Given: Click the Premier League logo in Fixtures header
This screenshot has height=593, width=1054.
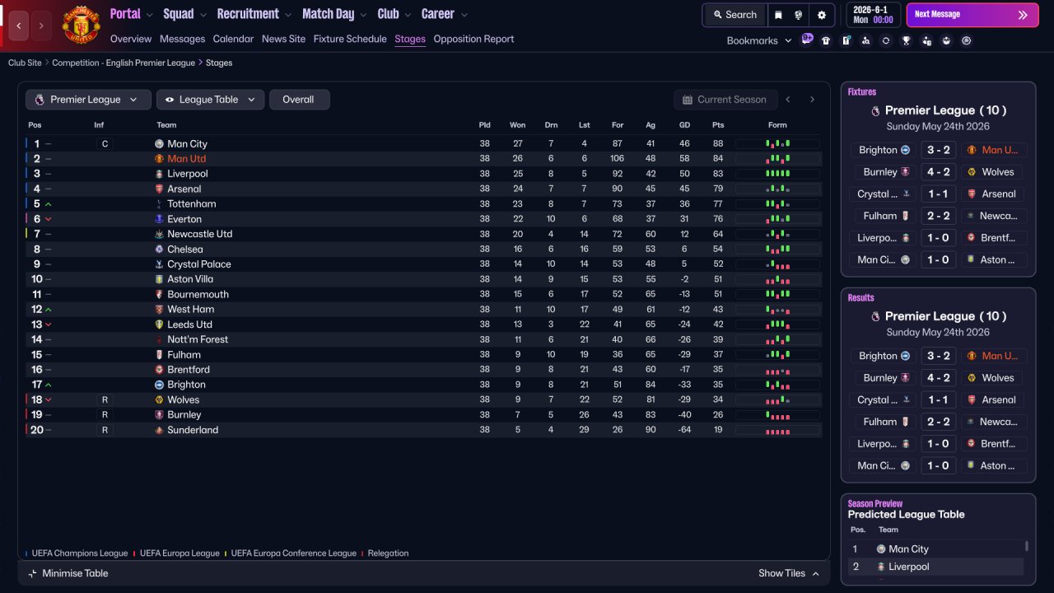Looking at the screenshot, I should [875, 110].
